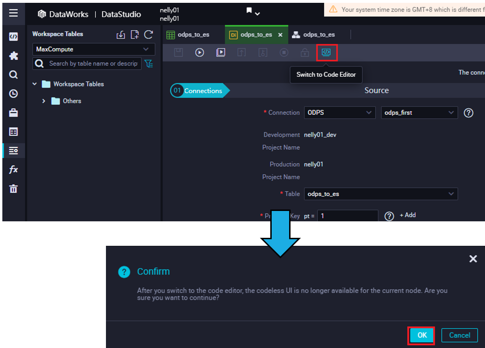The height and width of the screenshot is (348, 485).
Task: Refresh the Workspace Tables list
Action: [x=148, y=35]
